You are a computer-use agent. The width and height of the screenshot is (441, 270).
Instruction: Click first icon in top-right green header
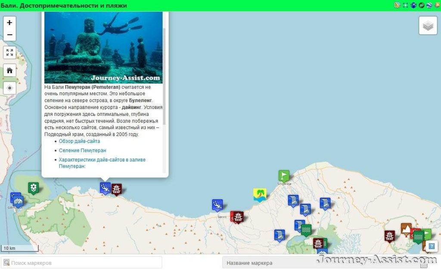pyautogui.click(x=397, y=5)
